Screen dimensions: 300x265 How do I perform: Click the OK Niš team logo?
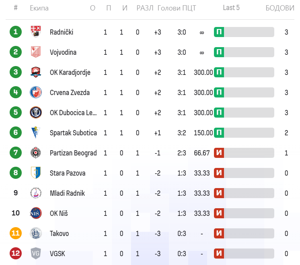coord(36,213)
